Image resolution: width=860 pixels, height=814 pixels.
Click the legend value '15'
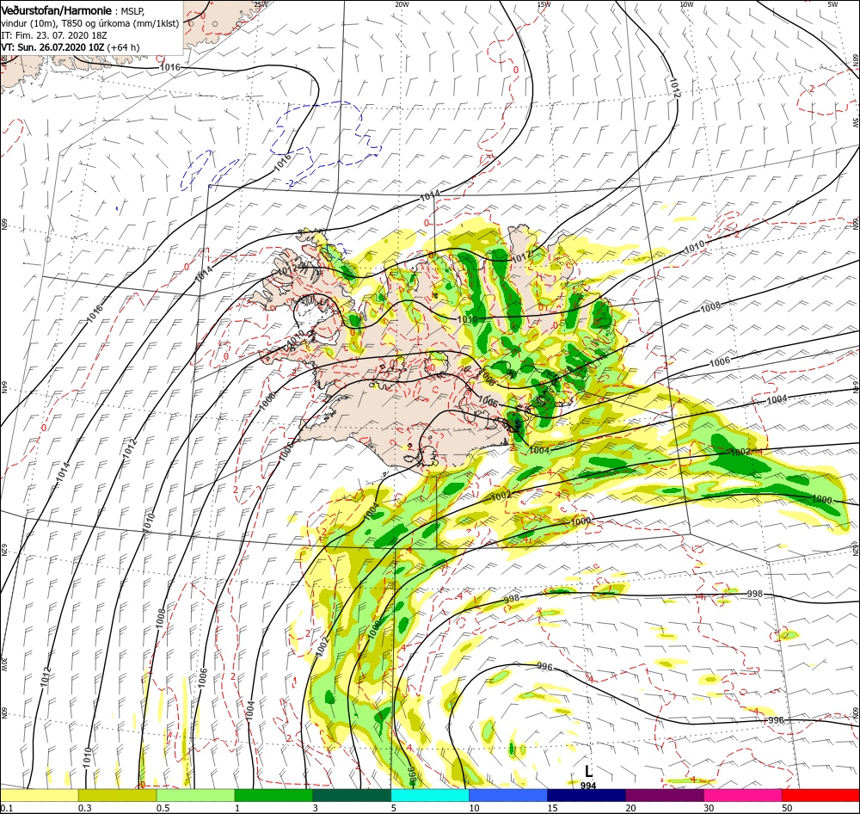click(x=552, y=808)
